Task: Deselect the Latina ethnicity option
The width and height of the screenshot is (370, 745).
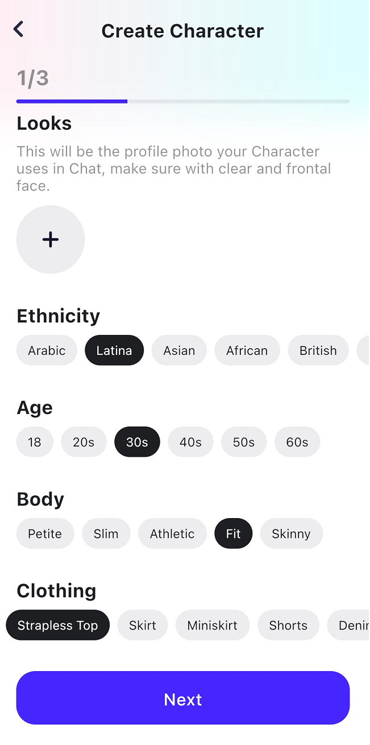Action: (114, 350)
